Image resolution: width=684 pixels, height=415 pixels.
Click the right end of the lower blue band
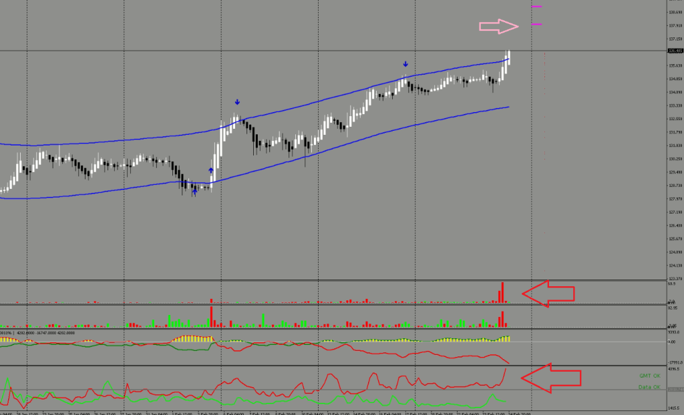pyautogui.click(x=508, y=107)
